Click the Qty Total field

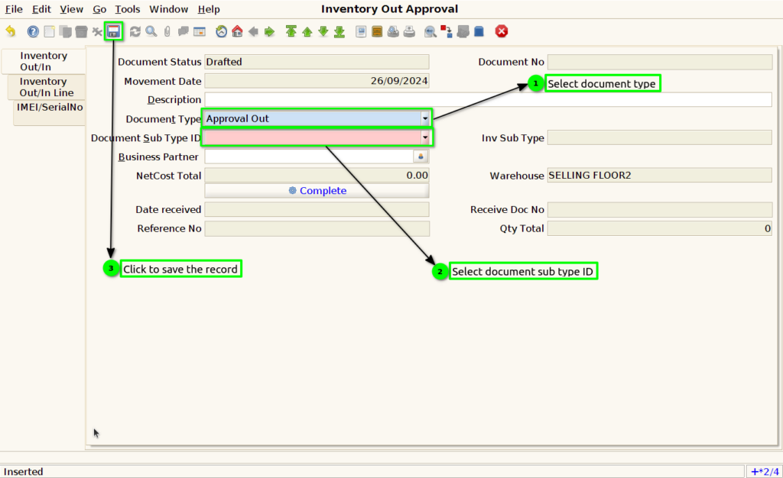[x=660, y=228]
